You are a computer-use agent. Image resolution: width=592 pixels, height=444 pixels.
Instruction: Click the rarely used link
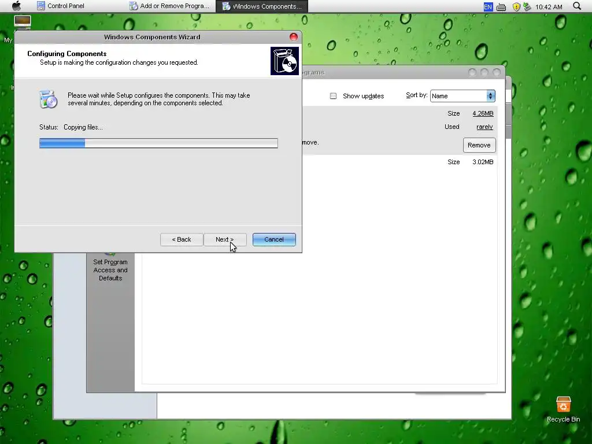pyautogui.click(x=485, y=127)
